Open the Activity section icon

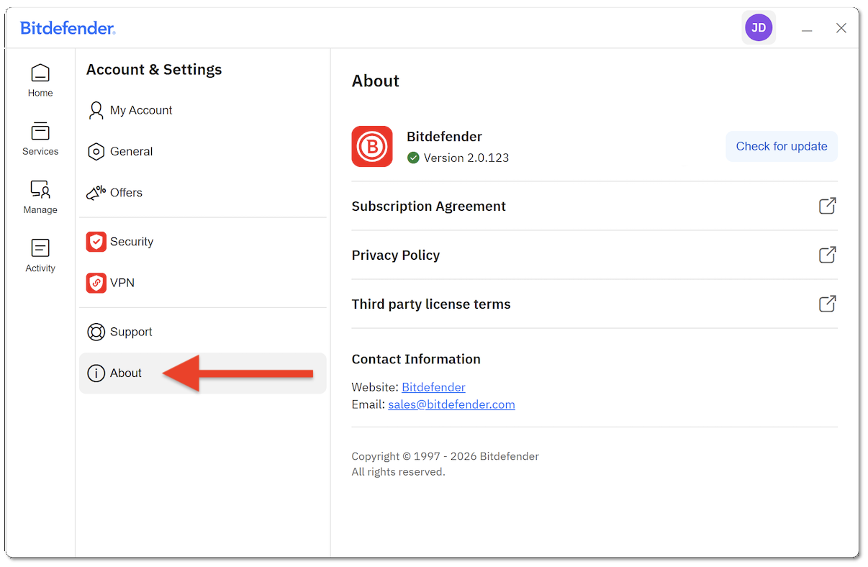[40, 248]
